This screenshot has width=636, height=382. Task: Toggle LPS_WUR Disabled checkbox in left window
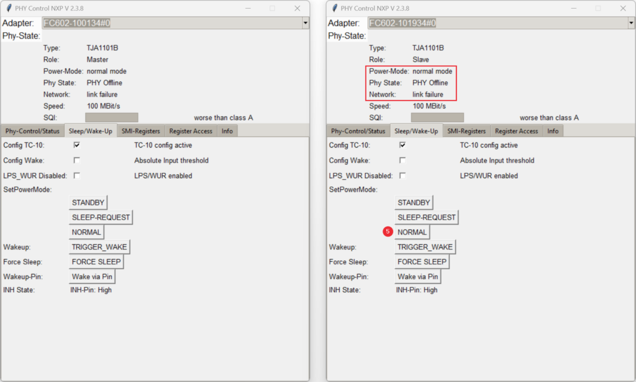point(76,175)
